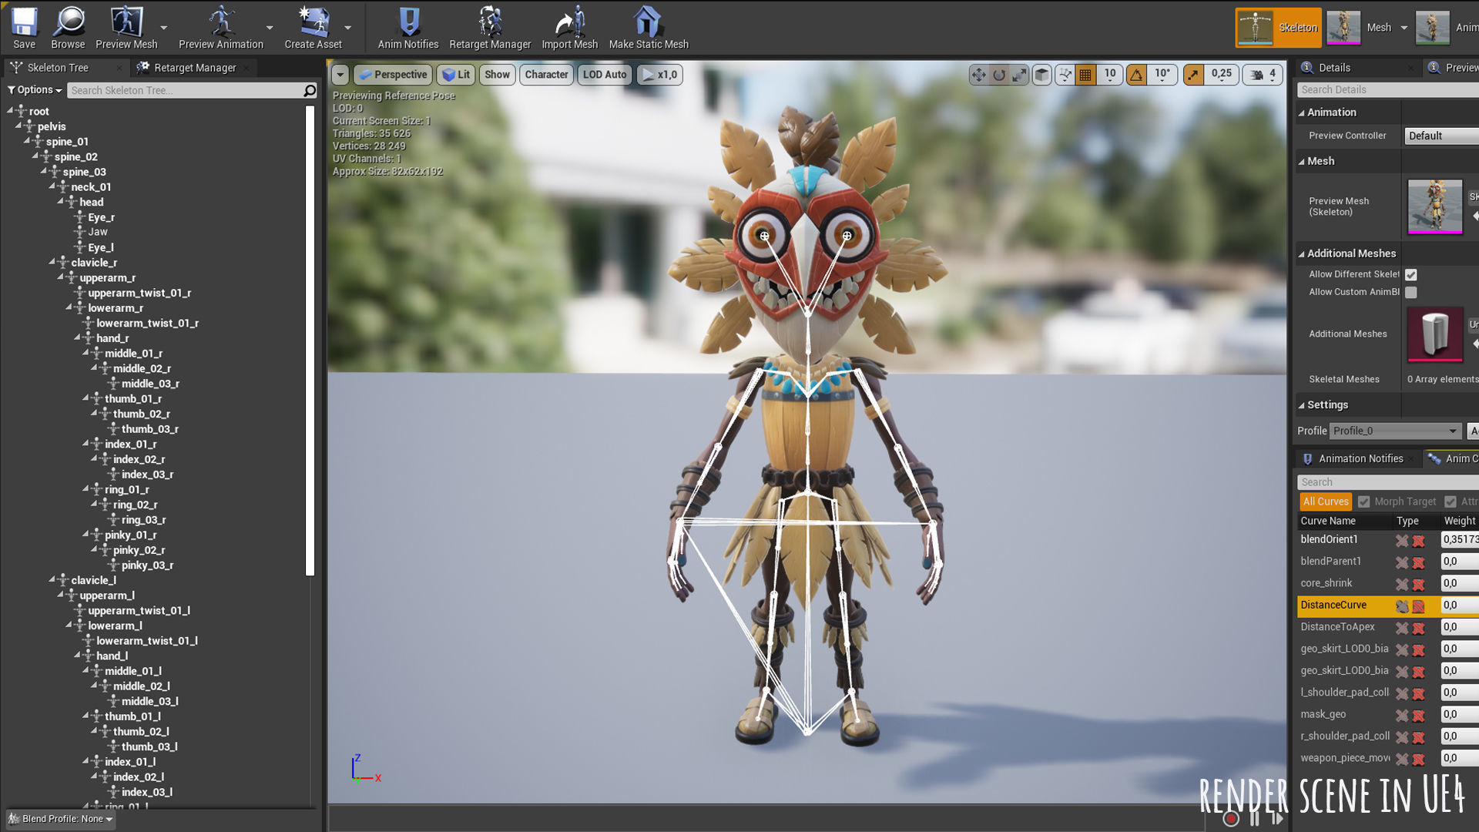Open Retarget Manager from the toolbar

click(490, 28)
